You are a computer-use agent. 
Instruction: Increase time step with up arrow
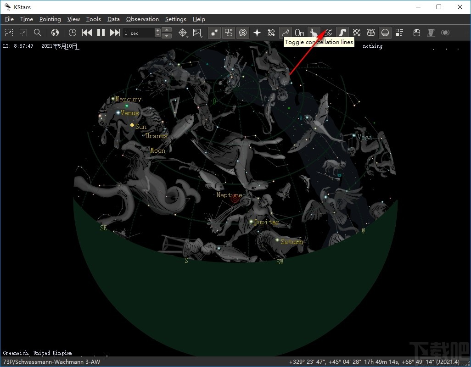pos(167,30)
